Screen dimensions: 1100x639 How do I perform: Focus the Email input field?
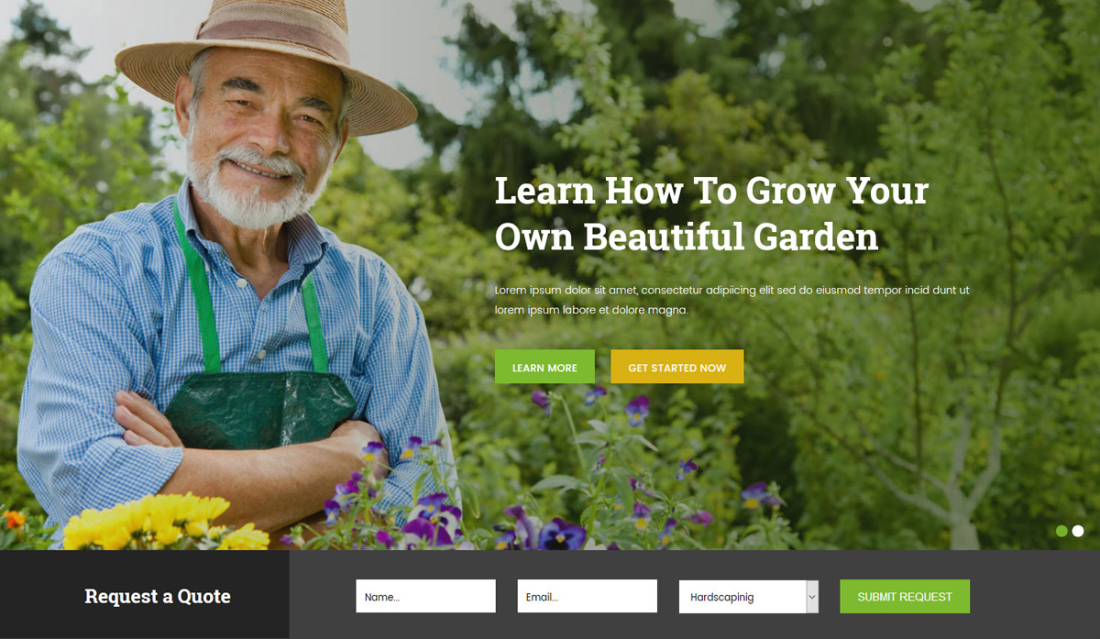[587, 596]
